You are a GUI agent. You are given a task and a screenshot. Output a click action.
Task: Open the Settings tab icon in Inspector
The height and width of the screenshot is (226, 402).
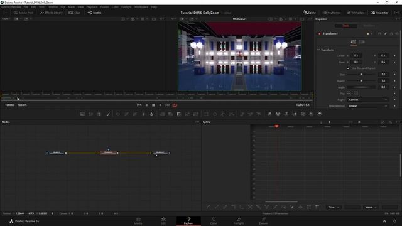(362, 42)
